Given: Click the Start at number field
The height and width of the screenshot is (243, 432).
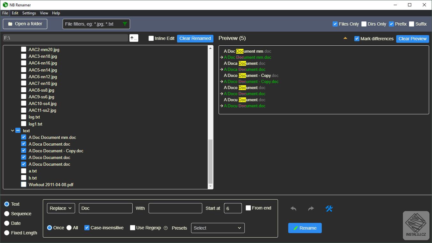Looking at the screenshot, I should pos(233,208).
